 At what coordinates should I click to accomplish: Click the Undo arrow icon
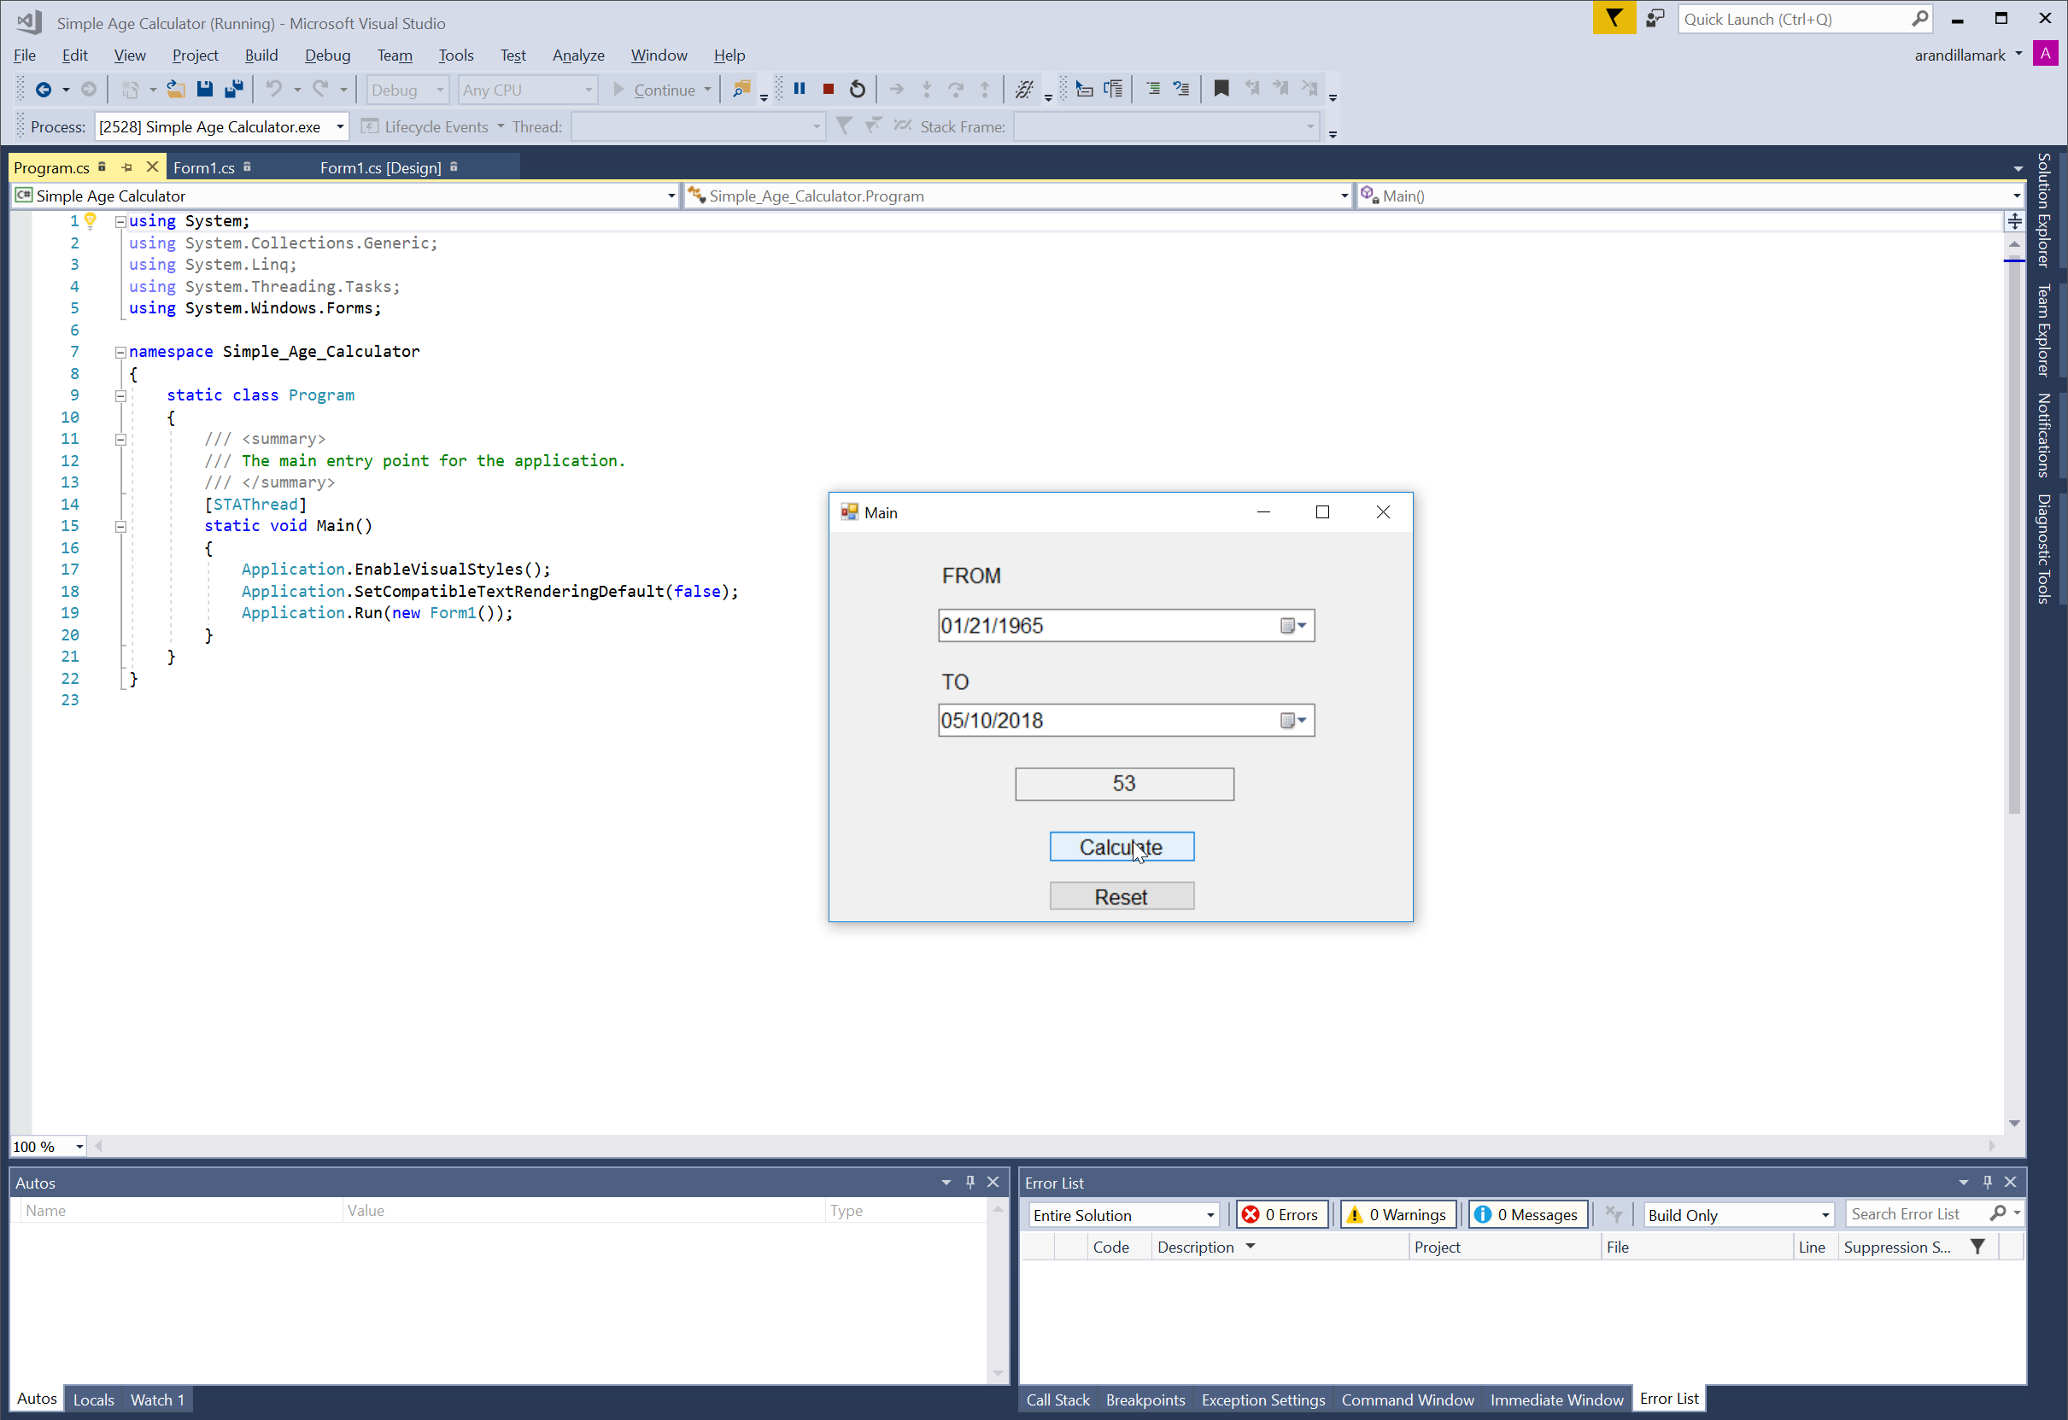coord(274,89)
